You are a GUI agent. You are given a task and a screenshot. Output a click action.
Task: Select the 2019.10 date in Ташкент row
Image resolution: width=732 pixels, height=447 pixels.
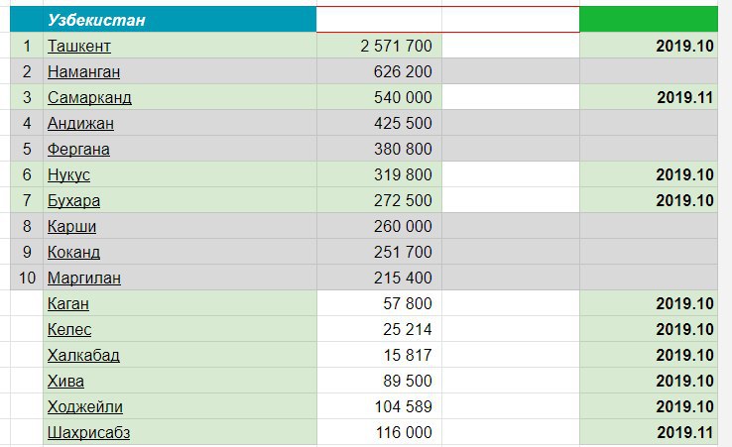click(x=649, y=46)
